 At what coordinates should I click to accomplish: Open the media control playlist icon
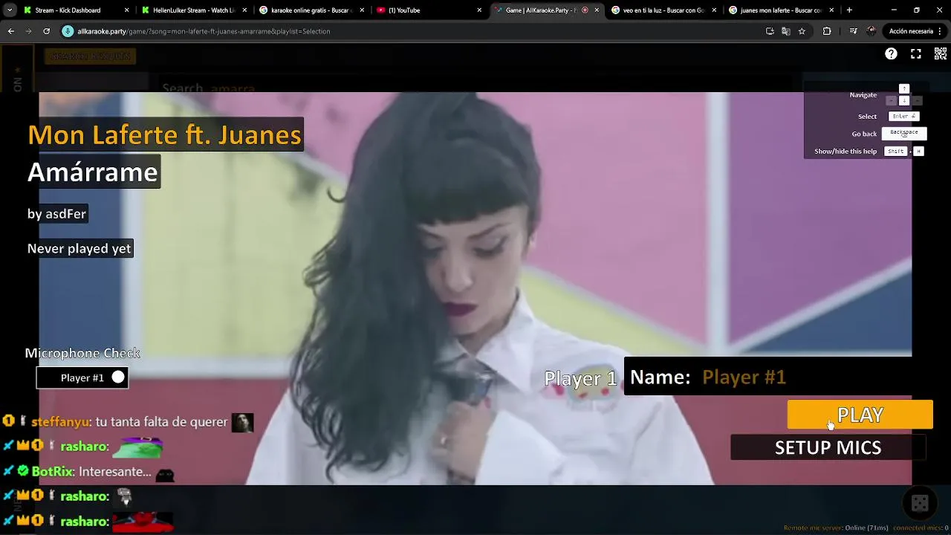point(853,31)
